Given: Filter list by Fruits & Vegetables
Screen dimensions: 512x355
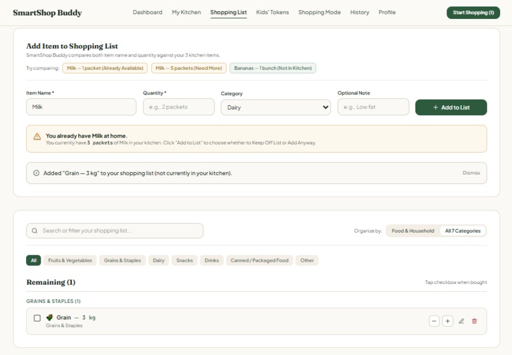Looking at the screenshot, I should (70, 260).
